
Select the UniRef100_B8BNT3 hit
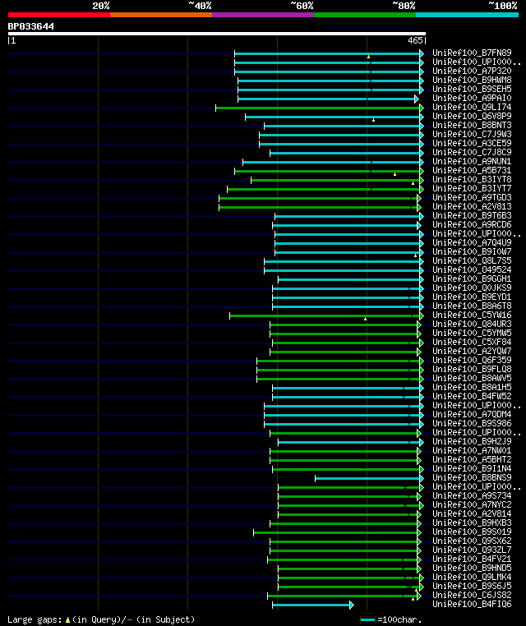[472, 126]
